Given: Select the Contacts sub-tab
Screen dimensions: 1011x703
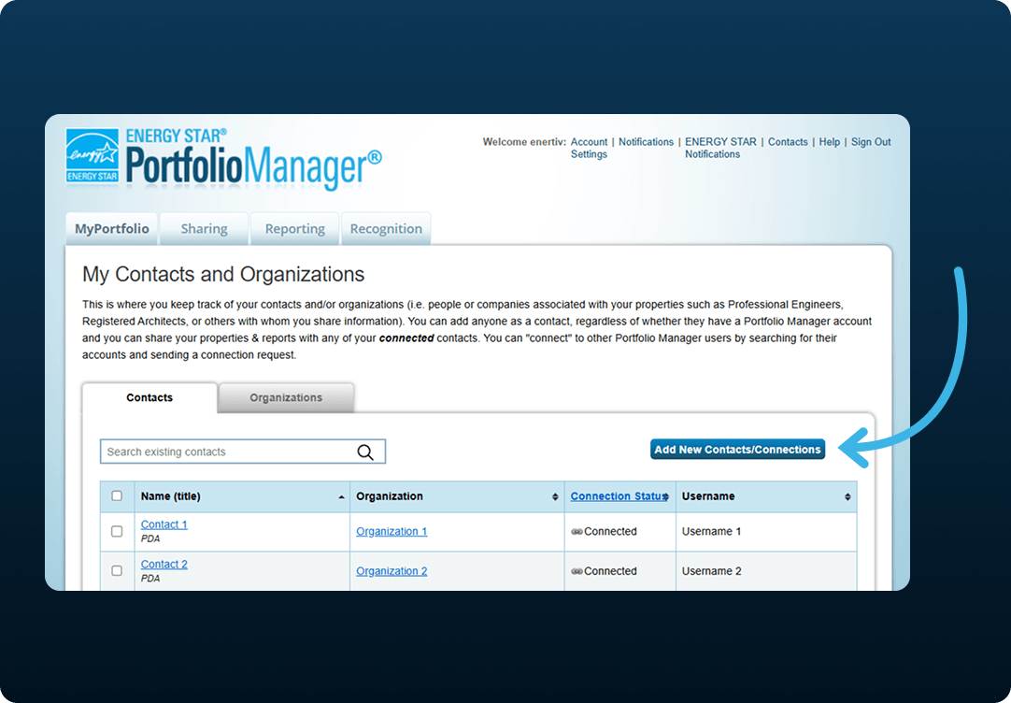Looking at the screenshot, I should (150, 397).
